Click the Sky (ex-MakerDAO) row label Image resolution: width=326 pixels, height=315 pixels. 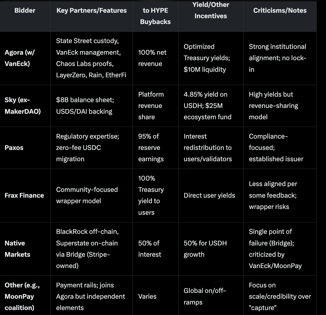(22, 106)
